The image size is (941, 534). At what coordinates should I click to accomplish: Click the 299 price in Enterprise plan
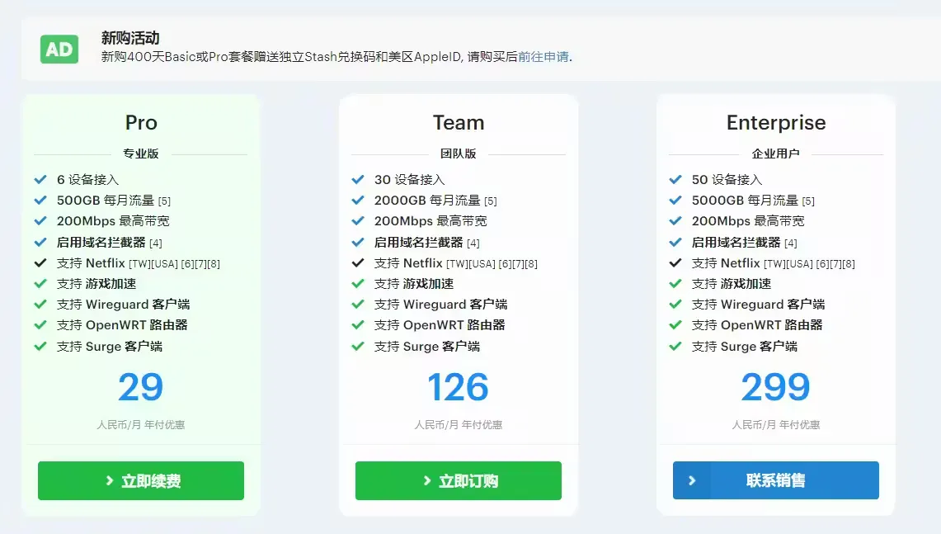pos(776,387)
